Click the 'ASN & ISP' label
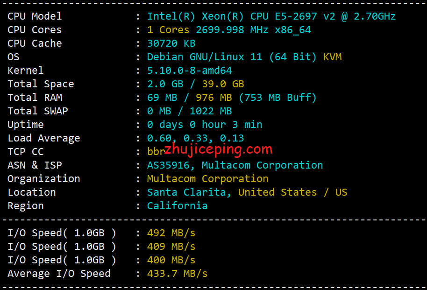This screenshot has height=290, width=427. [x=35, y=165]
